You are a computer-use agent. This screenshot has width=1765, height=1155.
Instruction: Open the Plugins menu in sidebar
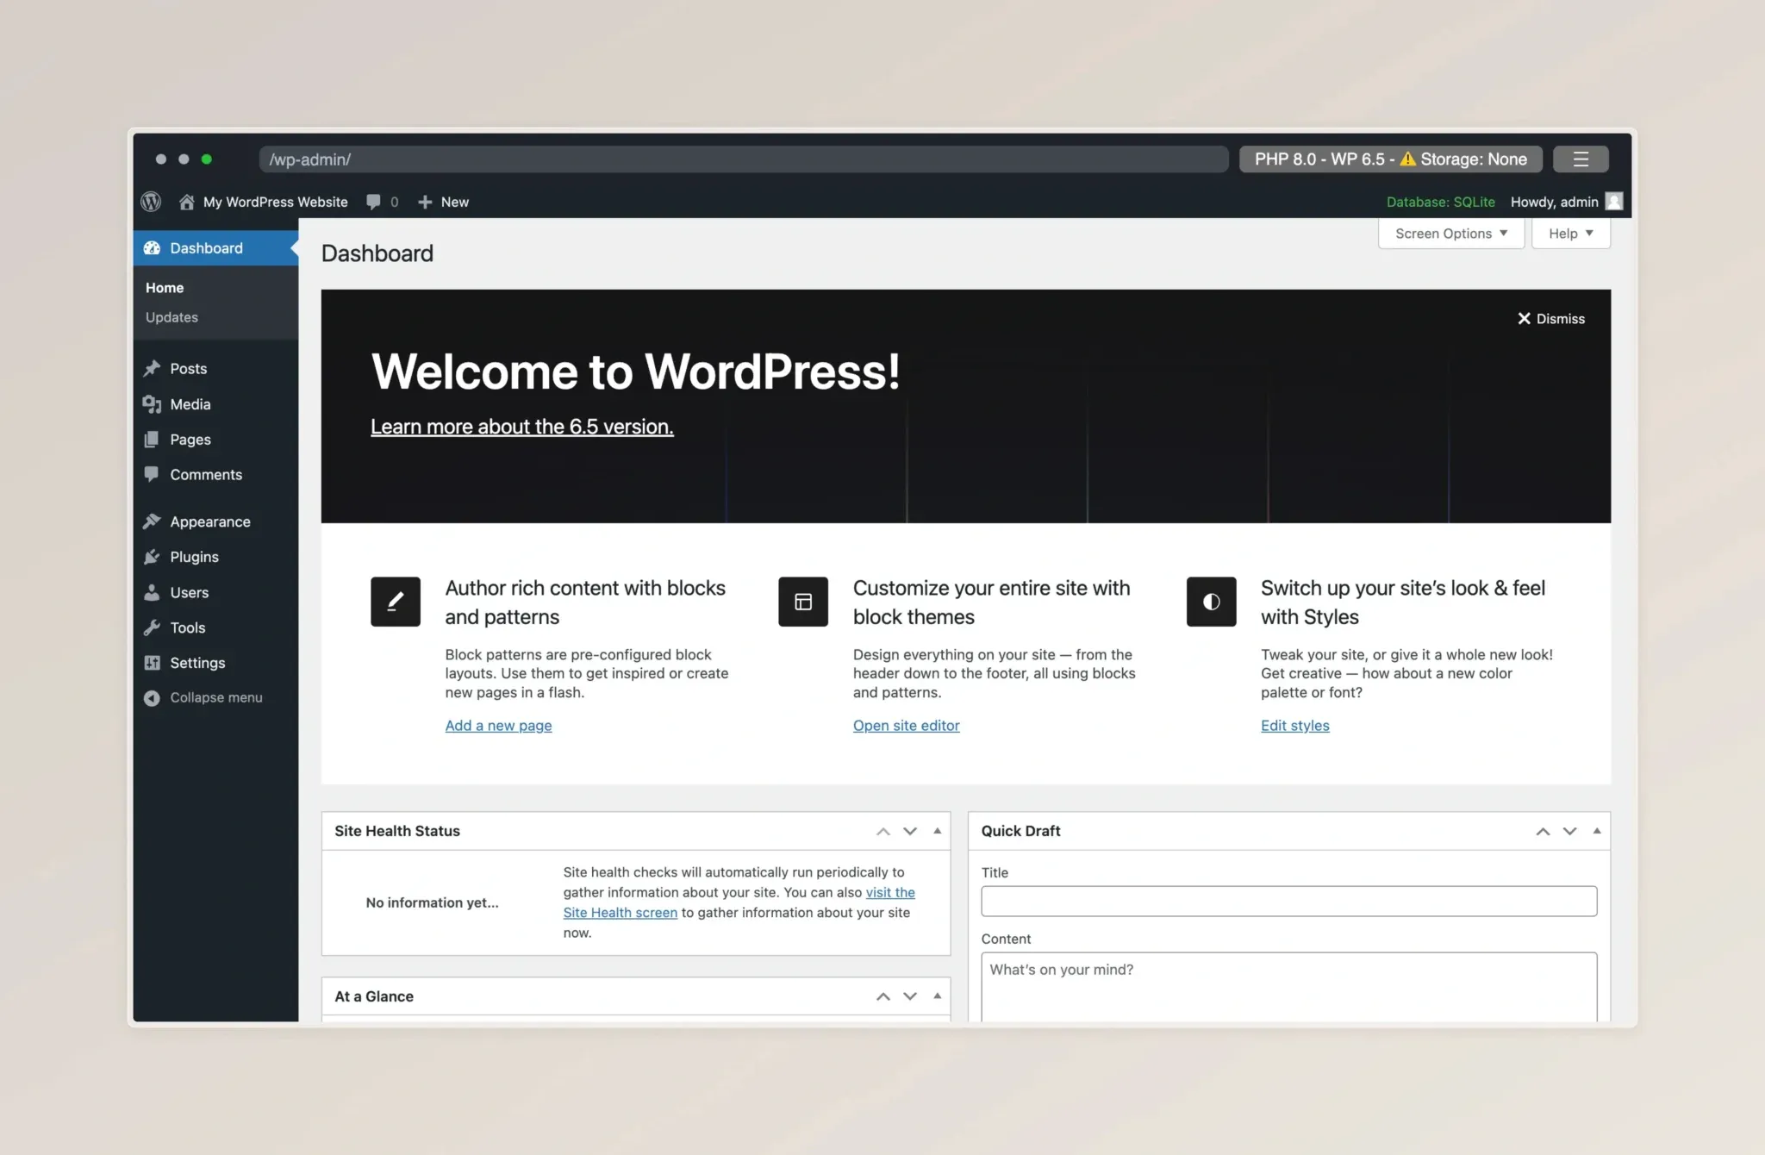pyautogui.click(x=194, y=557)
